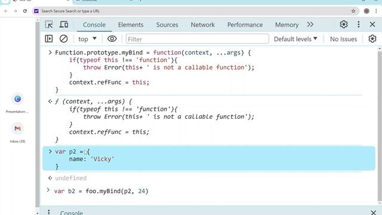Close the bottom Console drawer
Image resolution: width=382 pixels, height=215 pixels.
[373, 213]
